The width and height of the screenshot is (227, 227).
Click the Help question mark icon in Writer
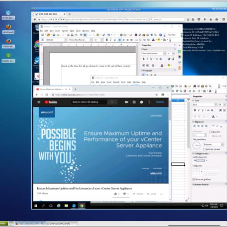(x=161, y=35)
